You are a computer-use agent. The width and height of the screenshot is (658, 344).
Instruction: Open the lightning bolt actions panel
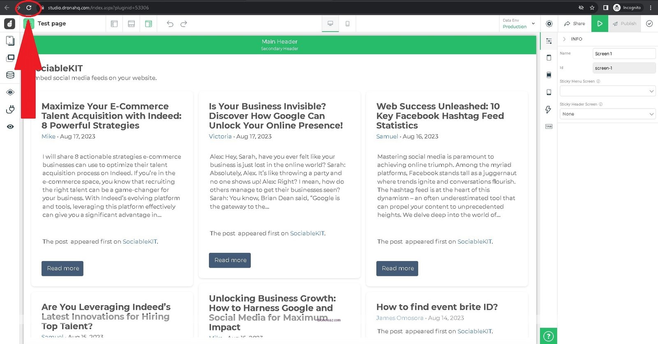[549, 110]
